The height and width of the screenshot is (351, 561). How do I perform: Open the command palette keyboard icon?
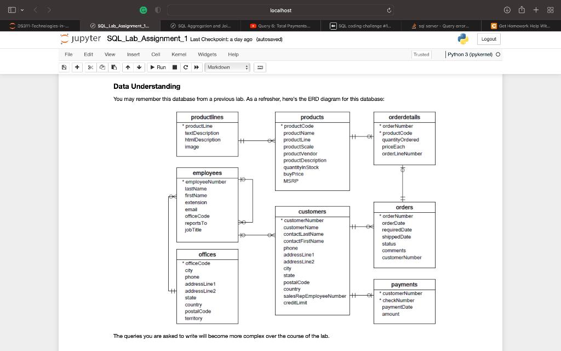(259, 67)
